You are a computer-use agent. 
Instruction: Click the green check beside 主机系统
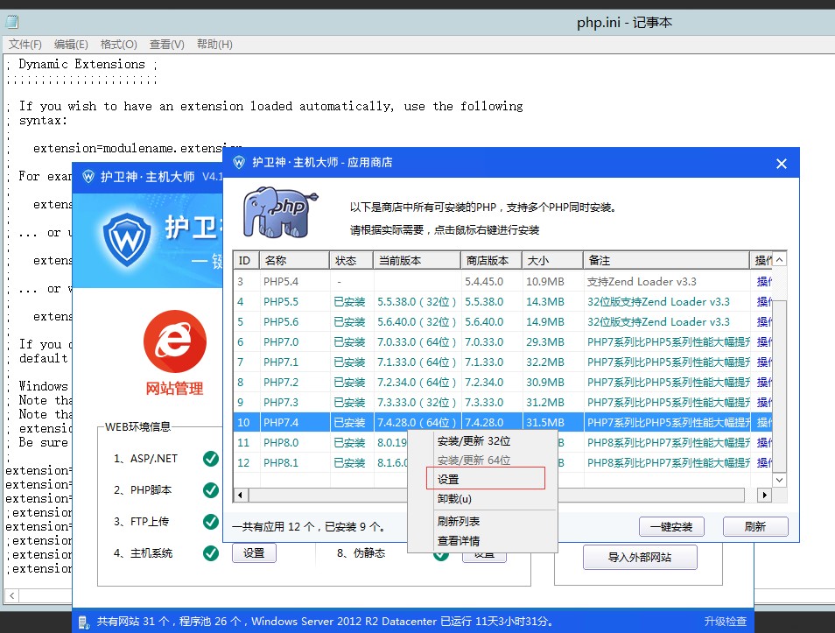pos(210,553)
